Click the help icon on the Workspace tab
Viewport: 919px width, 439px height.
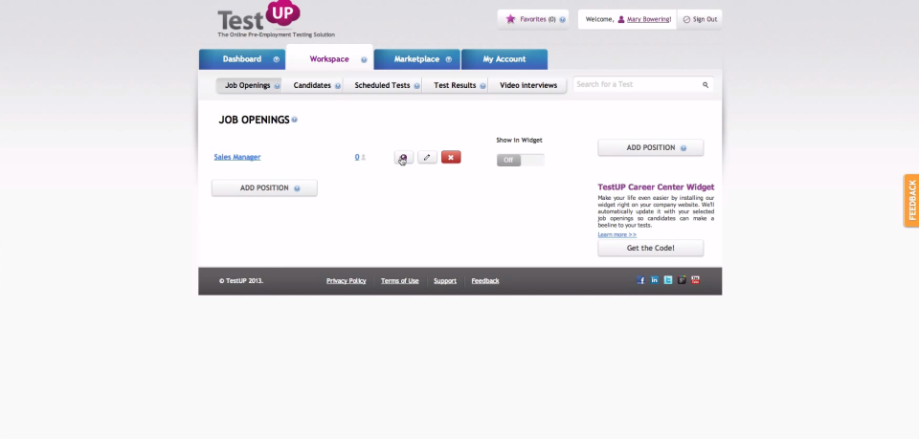[x=364, y=59]
